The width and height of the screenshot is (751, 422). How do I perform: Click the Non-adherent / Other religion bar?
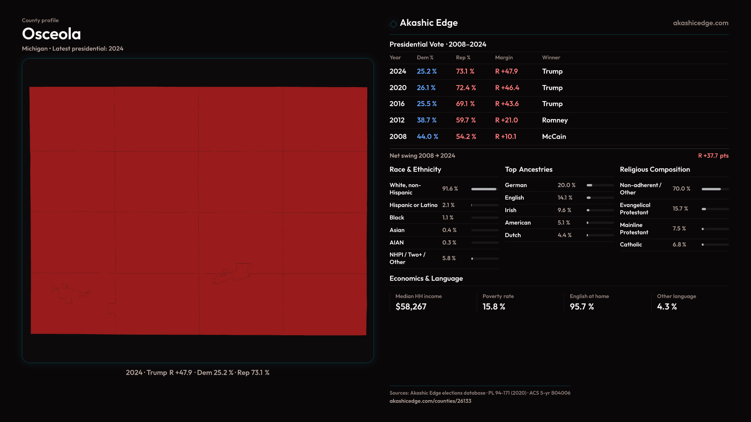click(x=715, y=189)
